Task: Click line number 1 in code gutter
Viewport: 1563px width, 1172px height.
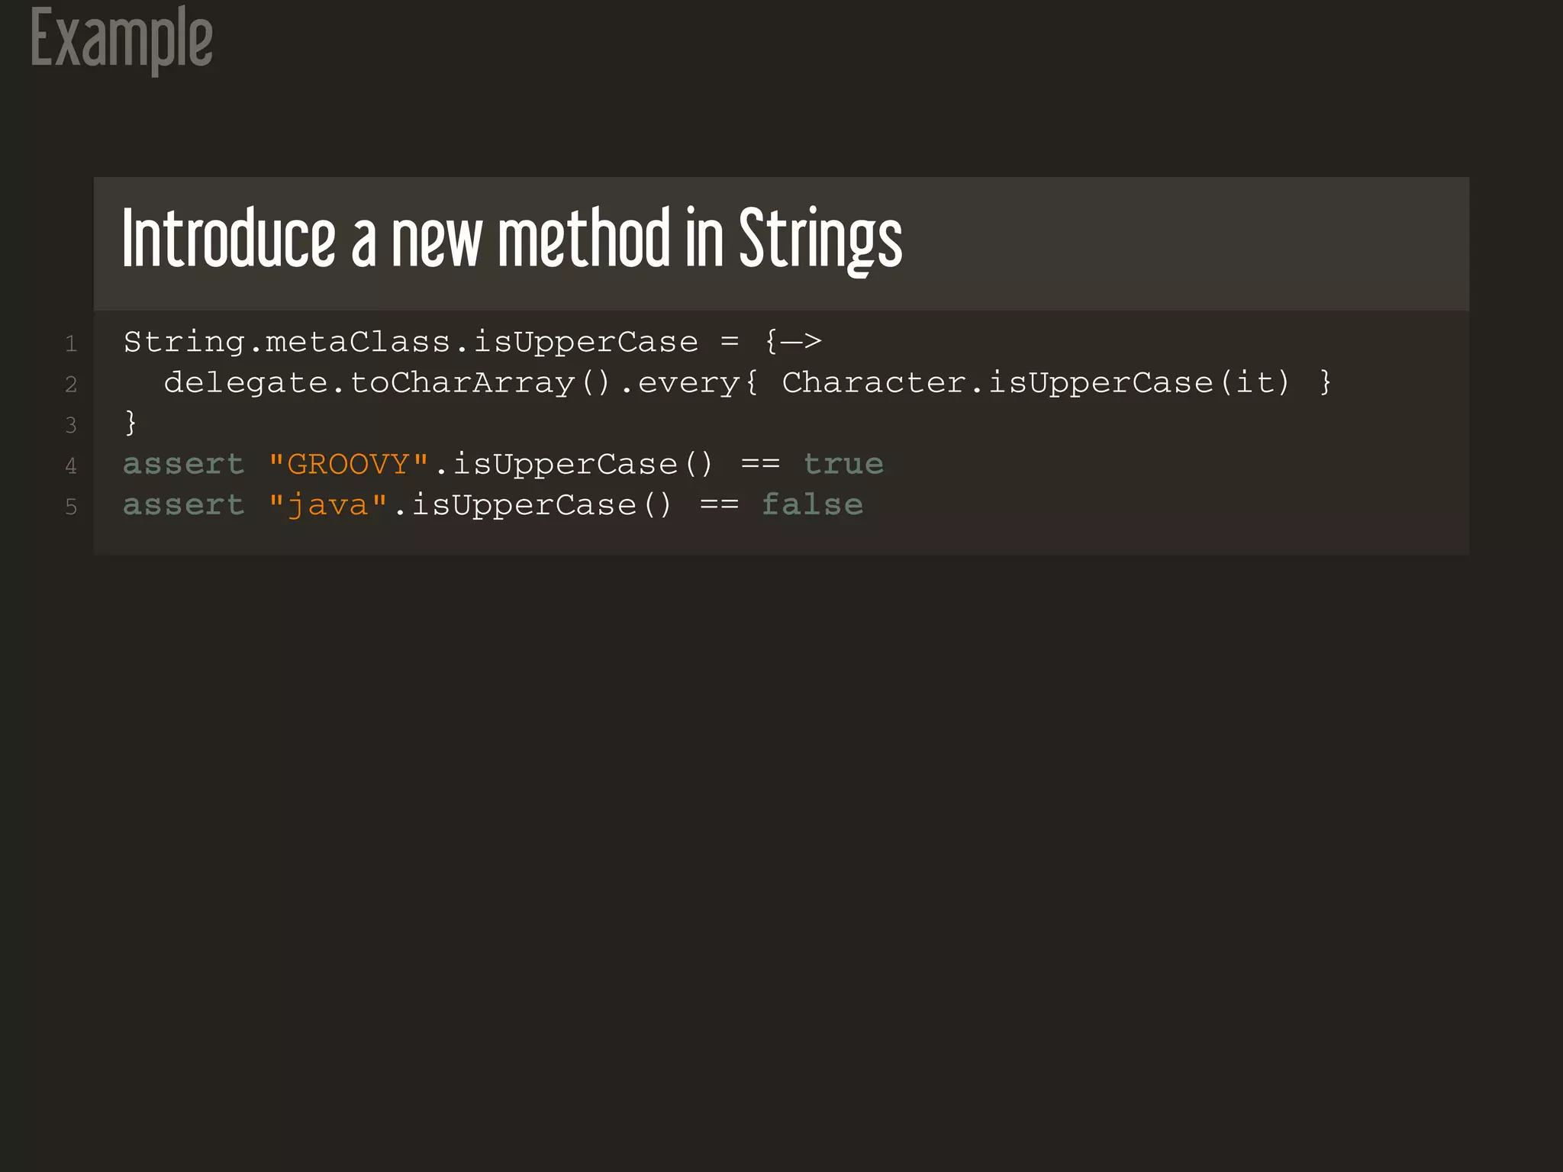Action: 71,343
